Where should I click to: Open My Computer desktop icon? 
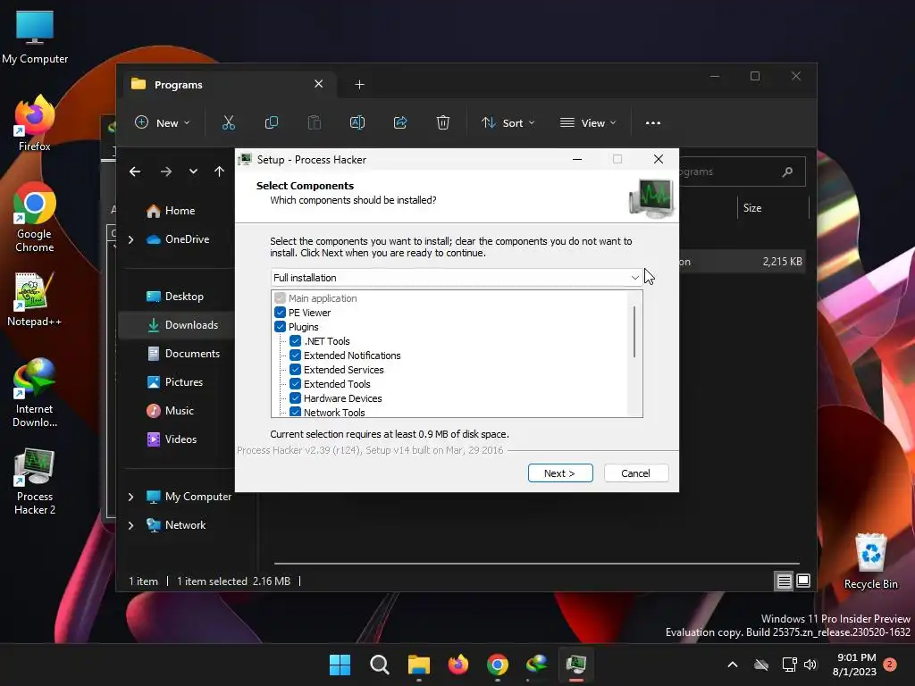pyautogui.click(x=35, y=38)
